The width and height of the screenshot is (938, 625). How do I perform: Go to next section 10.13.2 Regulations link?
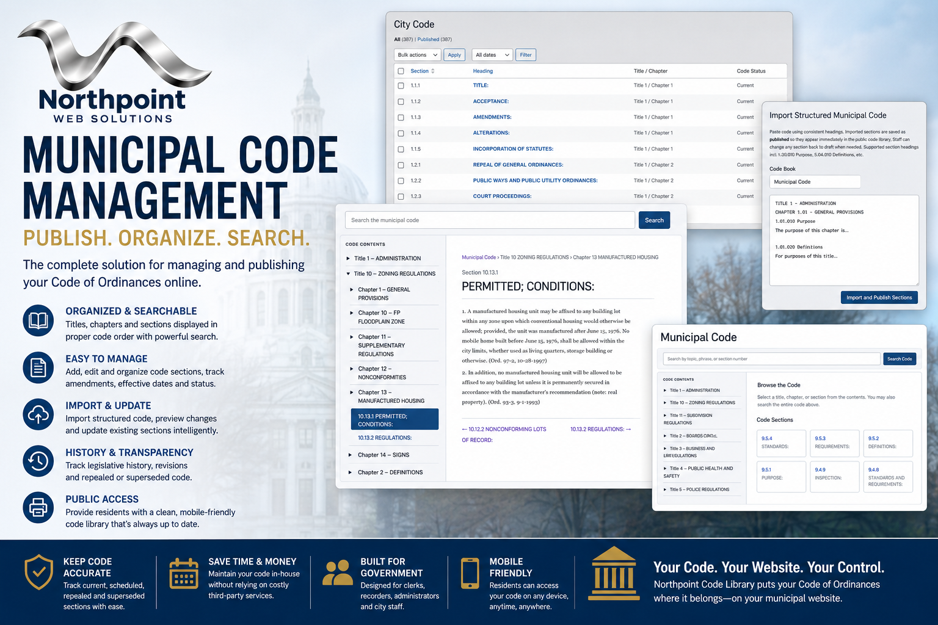601,430
